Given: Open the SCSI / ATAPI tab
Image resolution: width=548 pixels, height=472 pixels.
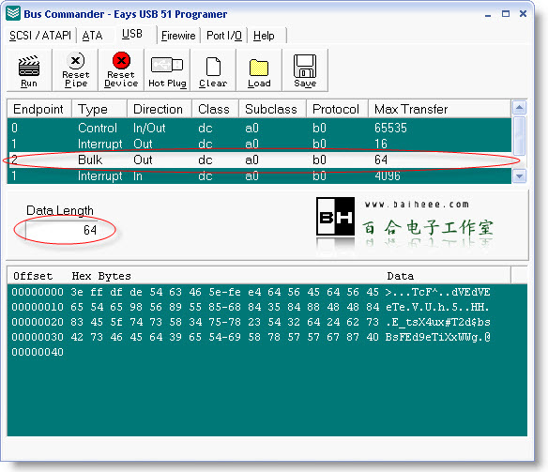Looking at the screenshot, I should tap(40, 36).
